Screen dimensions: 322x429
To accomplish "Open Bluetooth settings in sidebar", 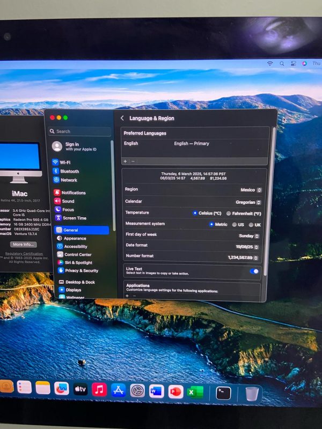I will pyautogui.click(x=69, y=172).
